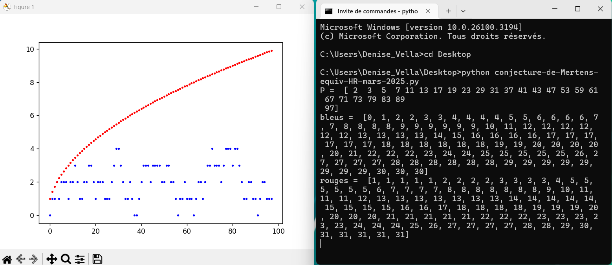This screenshot has width=612, height=265.
Task: Click the Forward to next view arrow
Action: [34, 259]
